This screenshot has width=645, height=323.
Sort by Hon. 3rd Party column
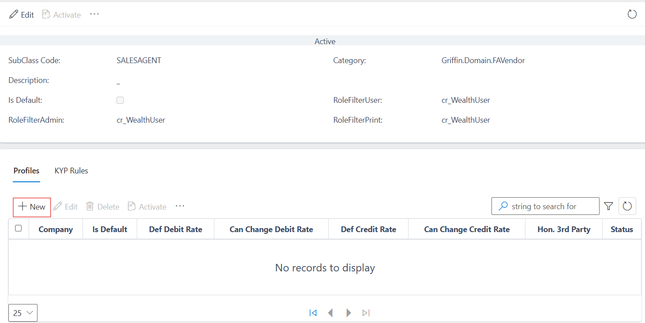pos(564,229)
